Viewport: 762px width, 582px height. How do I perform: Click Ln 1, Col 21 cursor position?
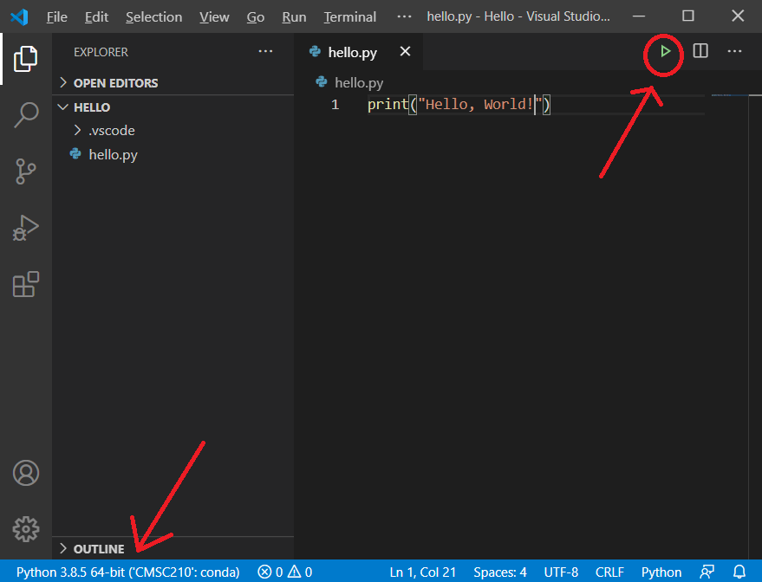[x=422, y=572]
